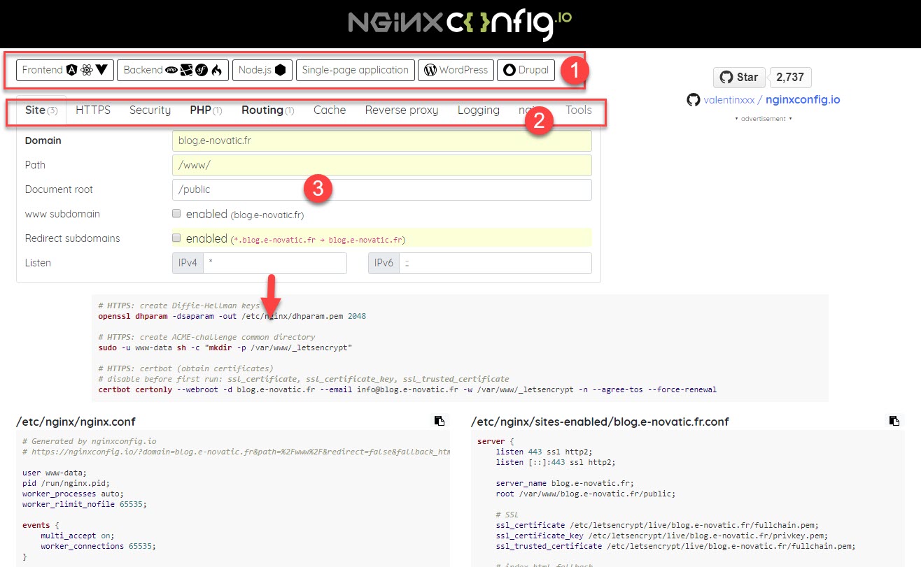Image resolution: width=921 pixels, height=567 pixels.
Task: Click into the Path input field
Action: tap(381, 165)
